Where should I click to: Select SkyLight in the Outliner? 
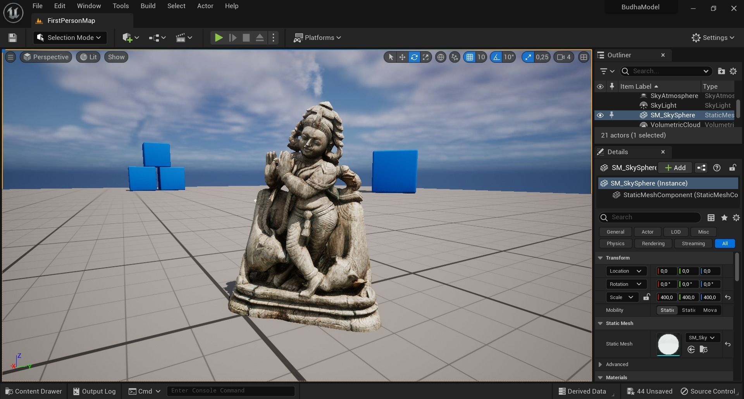pyautogui.click(x=663, y=105)
